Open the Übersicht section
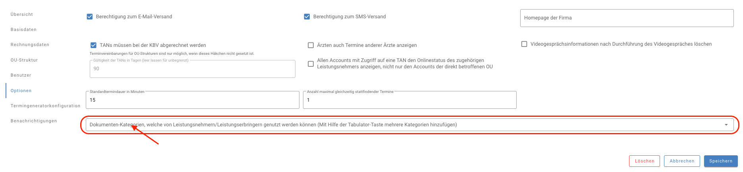 pyautogui.click(x=22, y=14)
